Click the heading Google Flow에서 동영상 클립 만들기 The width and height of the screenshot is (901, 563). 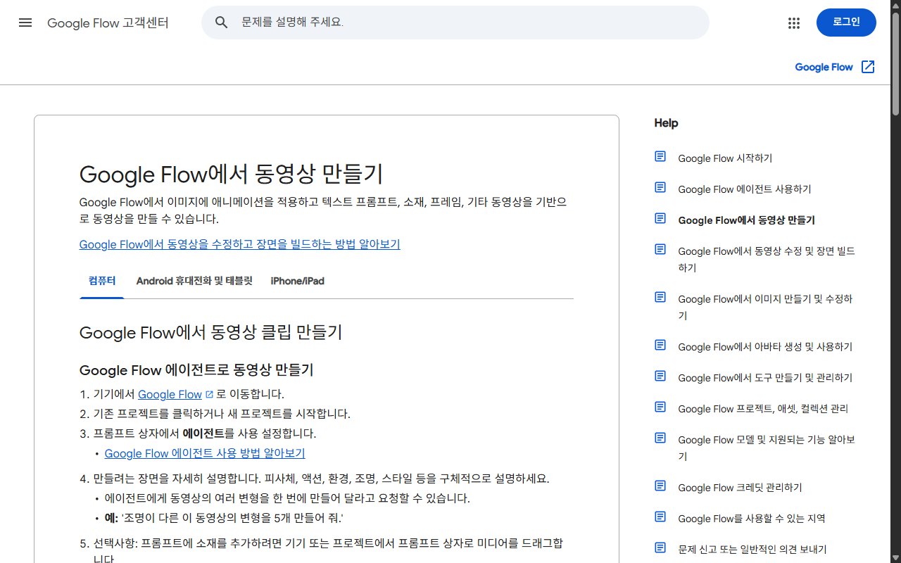point(211,332)
